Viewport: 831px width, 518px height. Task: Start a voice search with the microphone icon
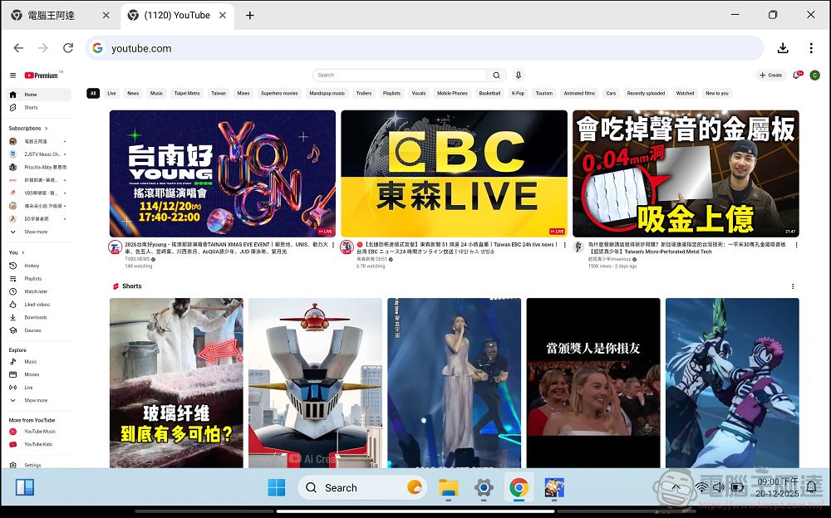pos(519,75)
